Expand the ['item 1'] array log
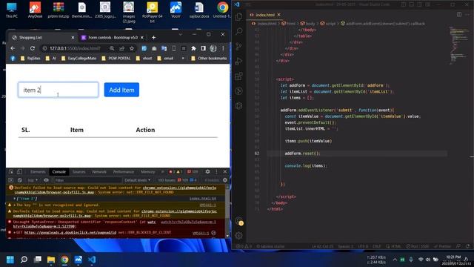 tap(14, 199)
